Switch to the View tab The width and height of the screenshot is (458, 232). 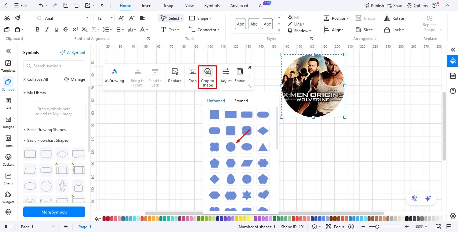tap(190, 6)
